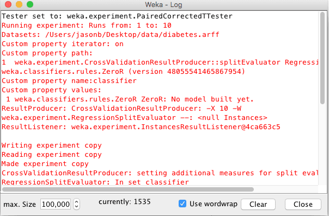Click the green maximize window button
This screenshot has height=216, width=329.
(x=30, y=4)
